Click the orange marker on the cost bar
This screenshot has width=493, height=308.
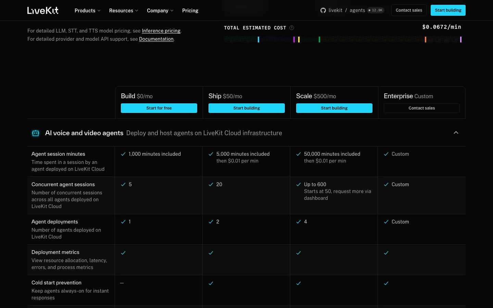click(426, 39)
